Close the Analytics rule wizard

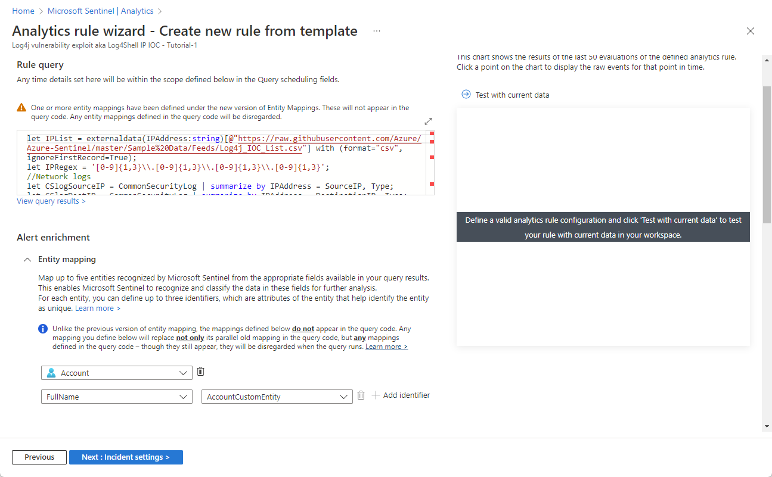751,31
